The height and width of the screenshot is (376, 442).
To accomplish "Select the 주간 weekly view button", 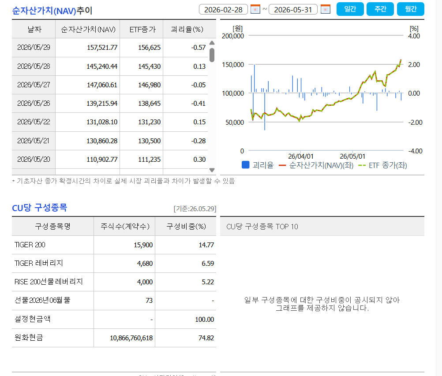I will point(380,9).
